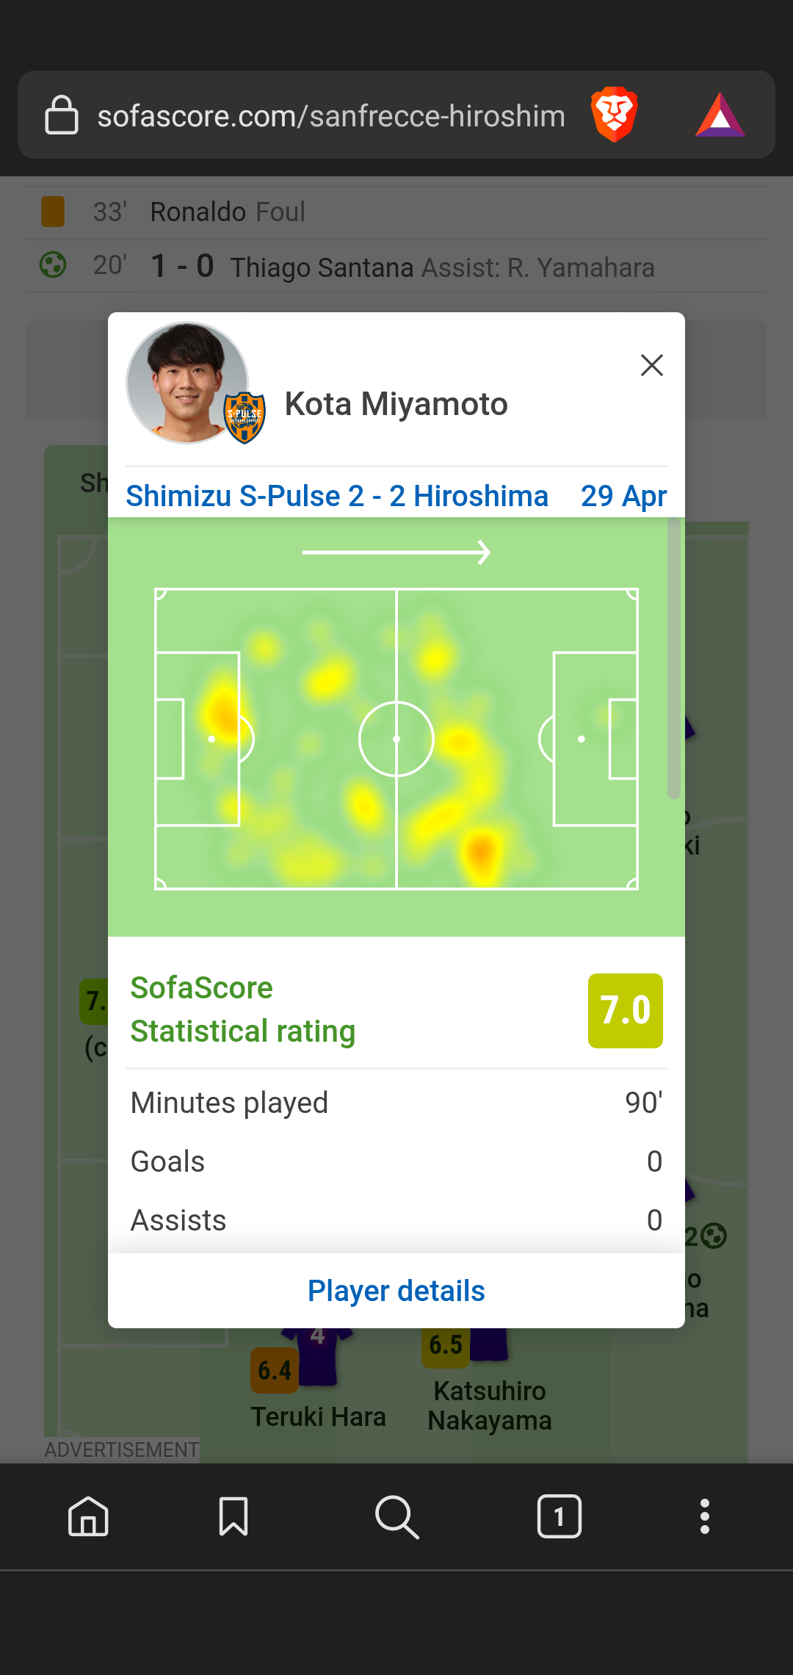
Task: Tap the Shimizu S-Pulse club badge
Action: point(245,417)
